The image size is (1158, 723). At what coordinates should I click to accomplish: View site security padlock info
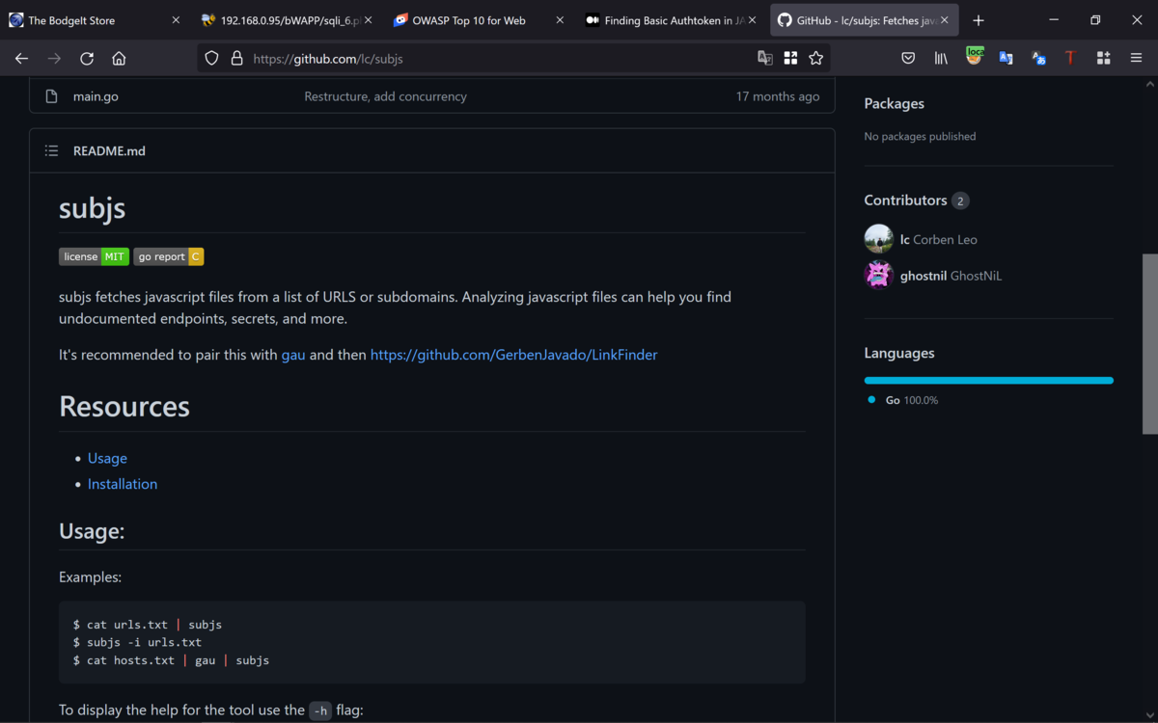[236, 58]
